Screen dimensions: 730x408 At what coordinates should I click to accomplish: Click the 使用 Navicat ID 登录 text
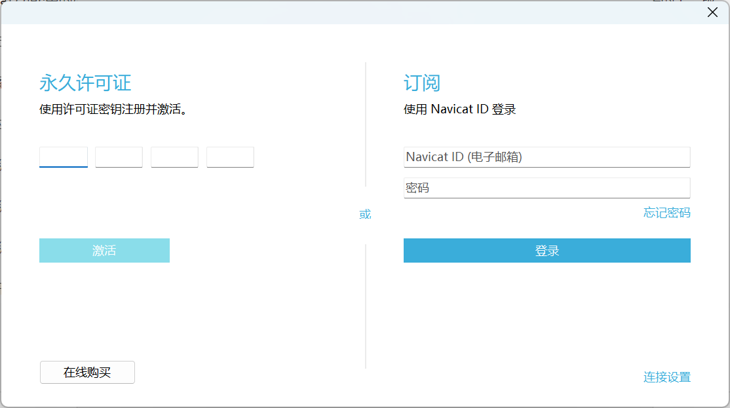[459, 109]
